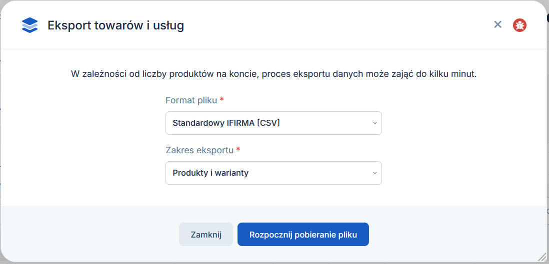Select the Produkty i warianty value text
Screen dimensions: 549x264
[x=210, y=173]
